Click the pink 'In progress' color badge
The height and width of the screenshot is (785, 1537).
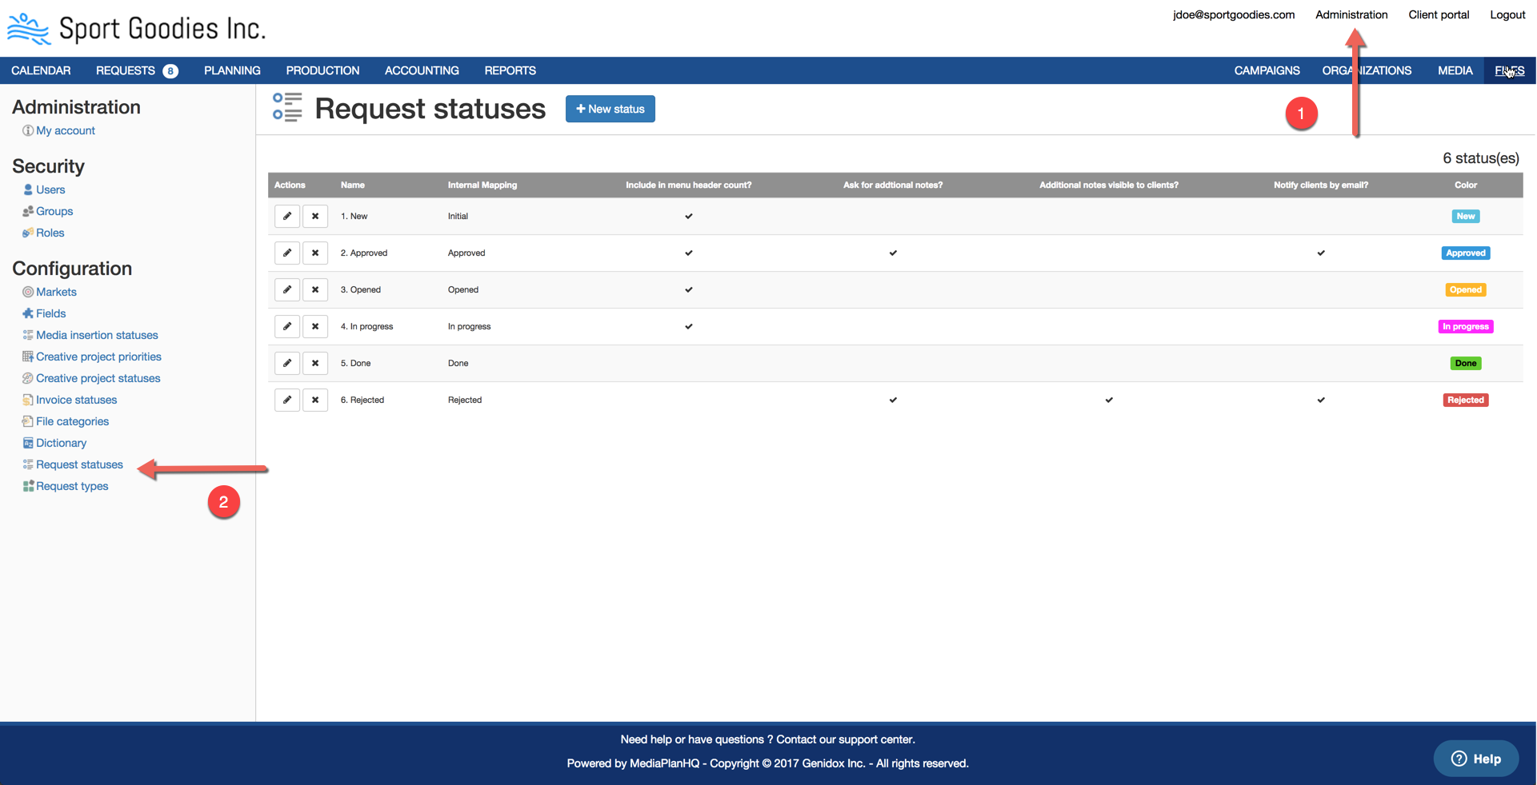pyautogui.click(x=1465, y=326)
